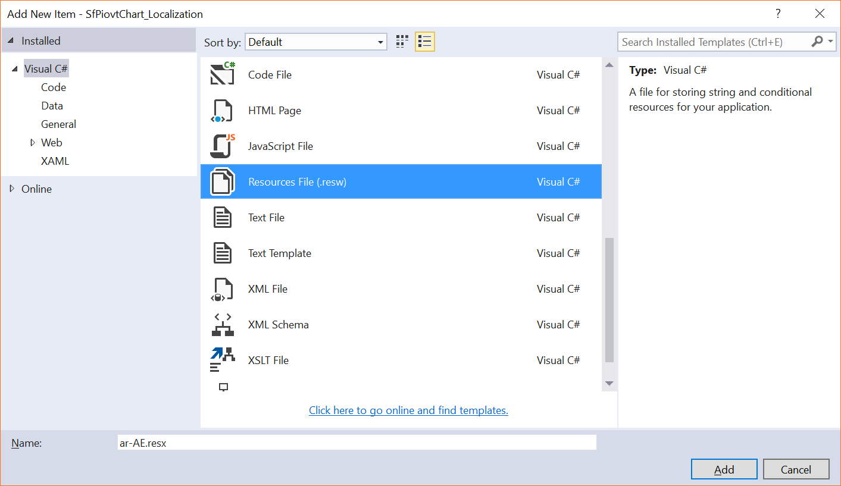Collapse the Installed section

[11, 41]
